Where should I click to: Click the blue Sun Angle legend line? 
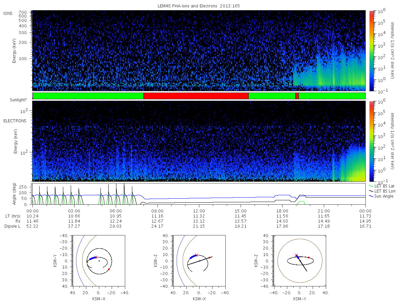[371, 196]
